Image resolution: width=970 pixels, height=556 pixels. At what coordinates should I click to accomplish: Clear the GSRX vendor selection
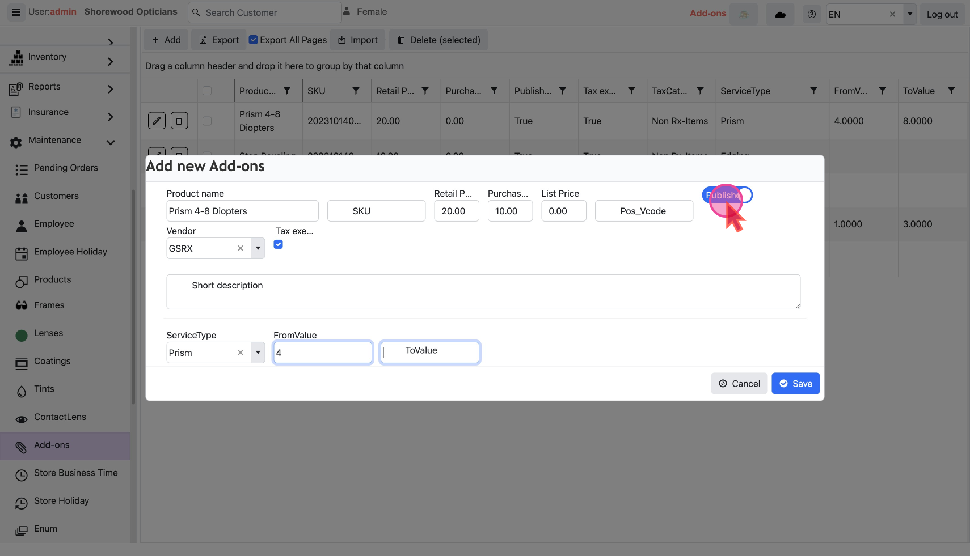point(241,248)
